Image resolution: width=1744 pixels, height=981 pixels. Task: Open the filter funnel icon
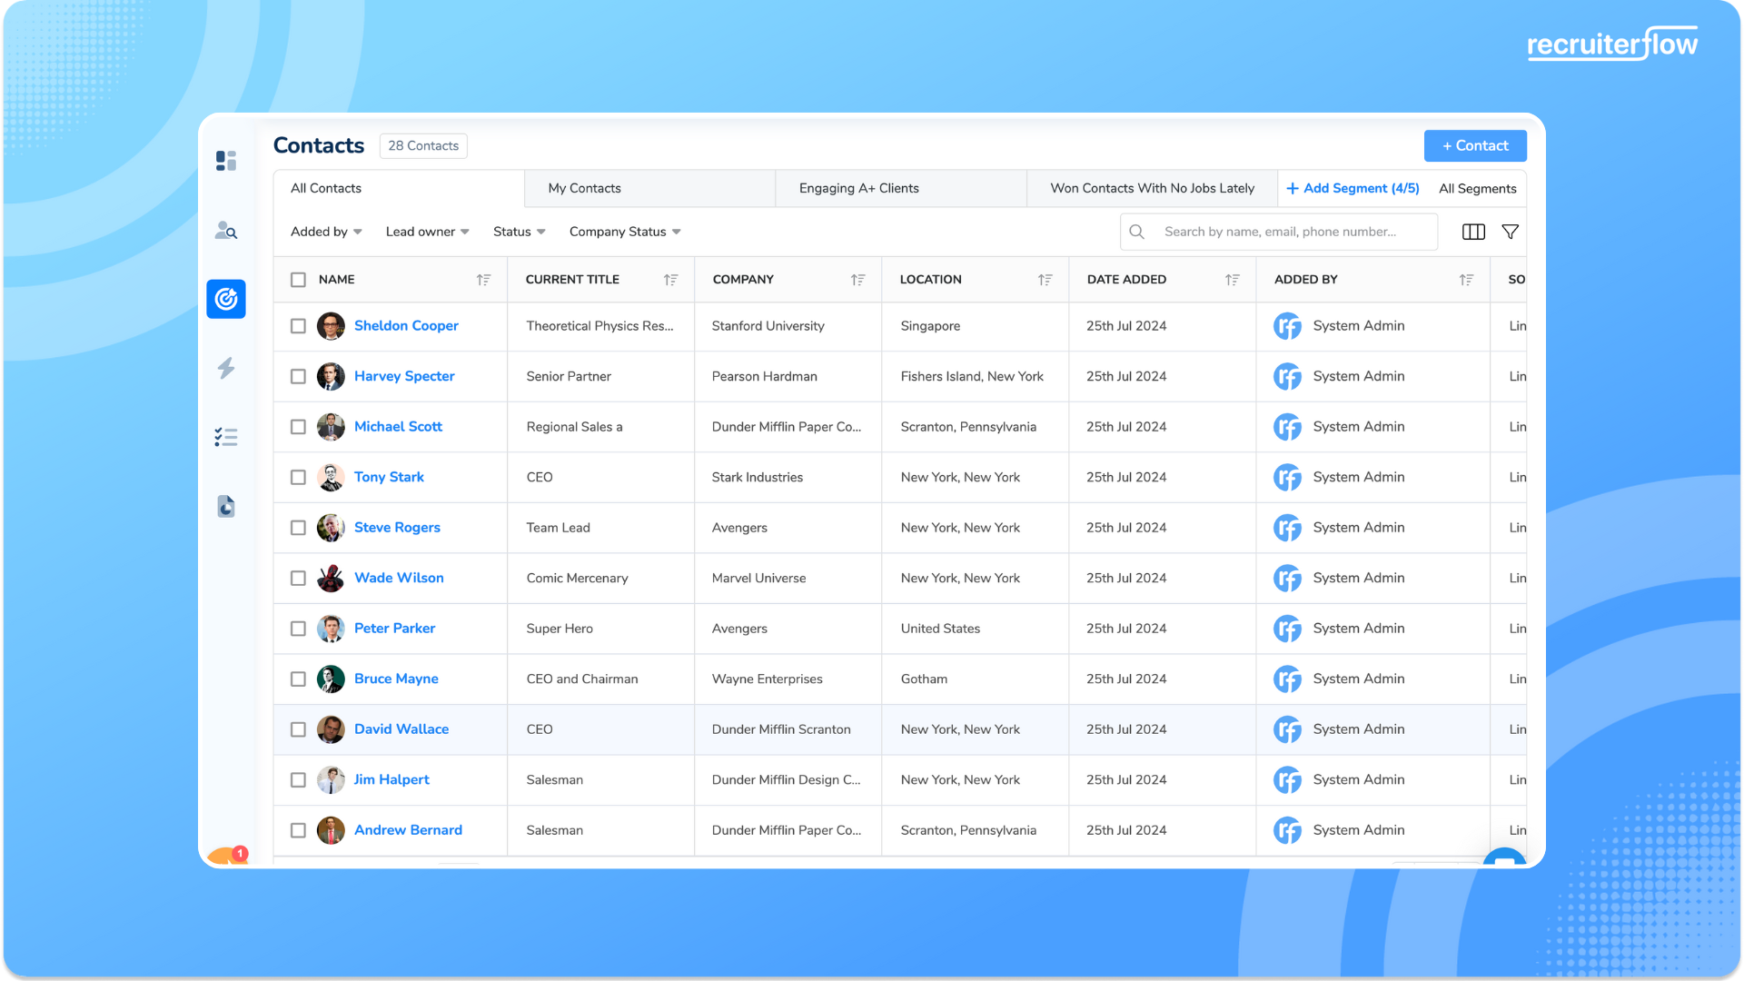(x=1510, y=232)
